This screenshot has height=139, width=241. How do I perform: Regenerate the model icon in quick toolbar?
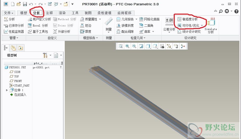(x=50, y=4)
